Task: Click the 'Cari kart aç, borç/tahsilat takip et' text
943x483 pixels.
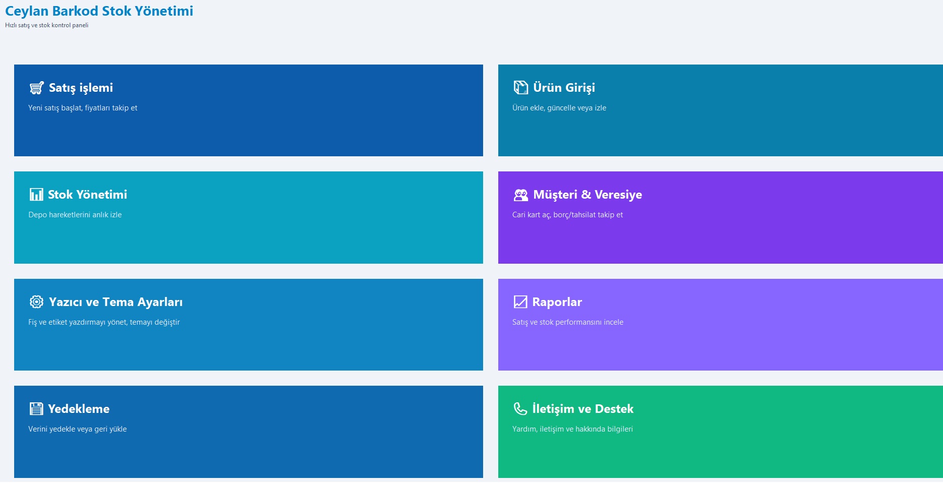Action: [x=567, y=215]
